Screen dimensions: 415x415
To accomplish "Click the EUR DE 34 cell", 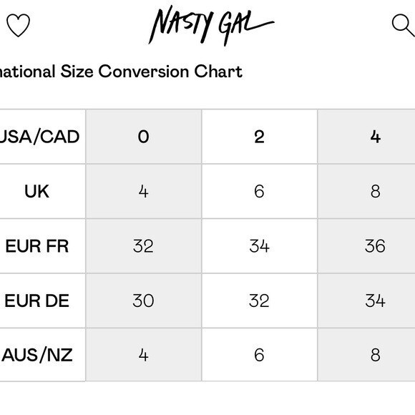I will pyautogui.click(x=366, y=301).
